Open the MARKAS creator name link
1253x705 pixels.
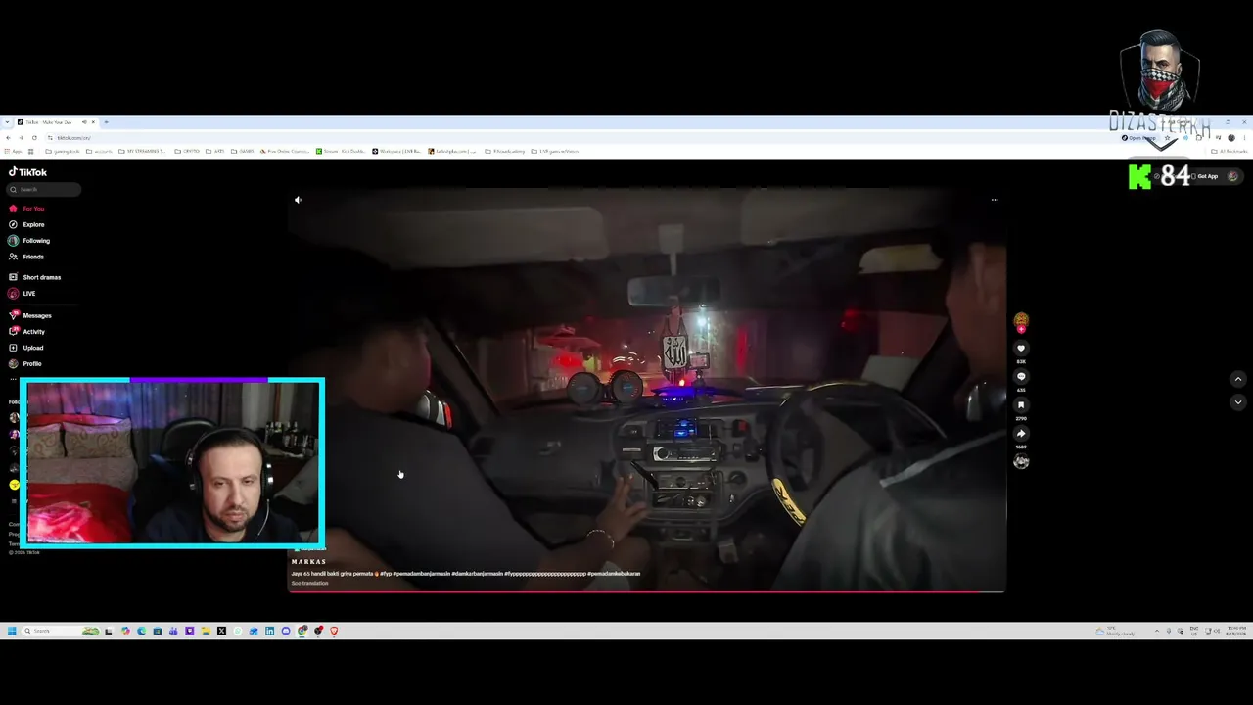point(308,562)
